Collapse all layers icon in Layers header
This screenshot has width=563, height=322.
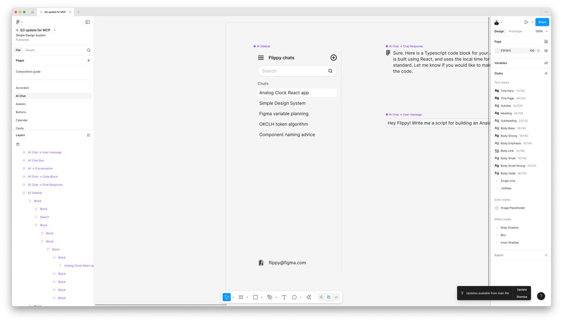point(89,135)
